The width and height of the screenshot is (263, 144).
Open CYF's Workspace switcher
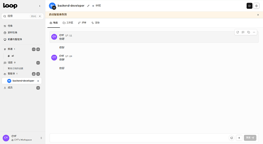pyautogui.click(x=22, y=138)
